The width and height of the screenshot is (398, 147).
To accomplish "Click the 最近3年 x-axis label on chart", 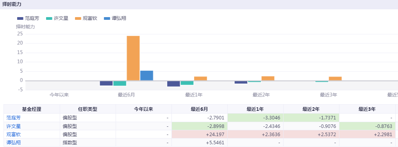I will click(328, 95).
